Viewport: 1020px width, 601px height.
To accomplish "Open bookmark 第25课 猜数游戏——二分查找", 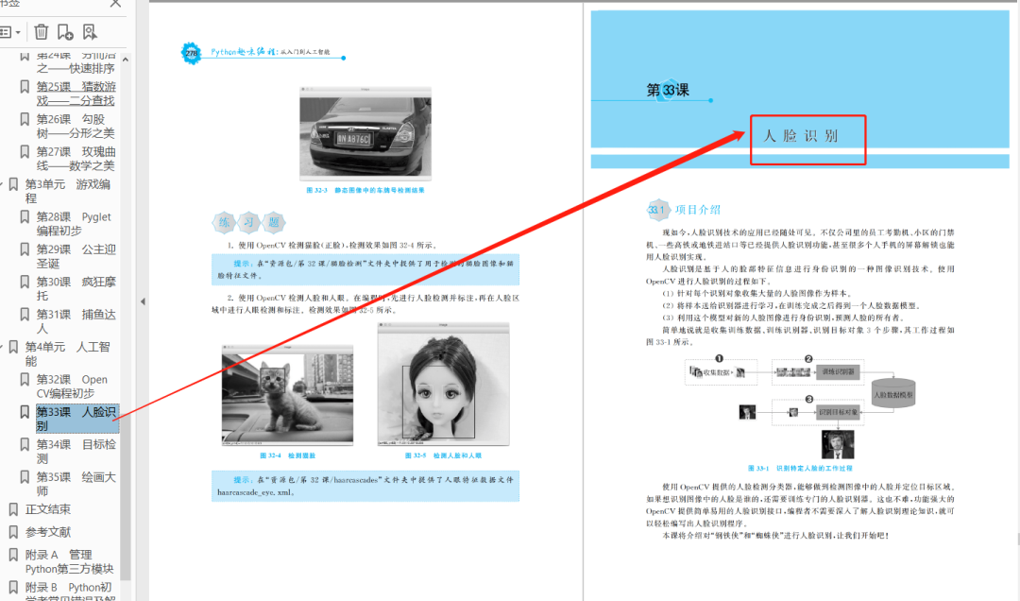I will [76, 94].
